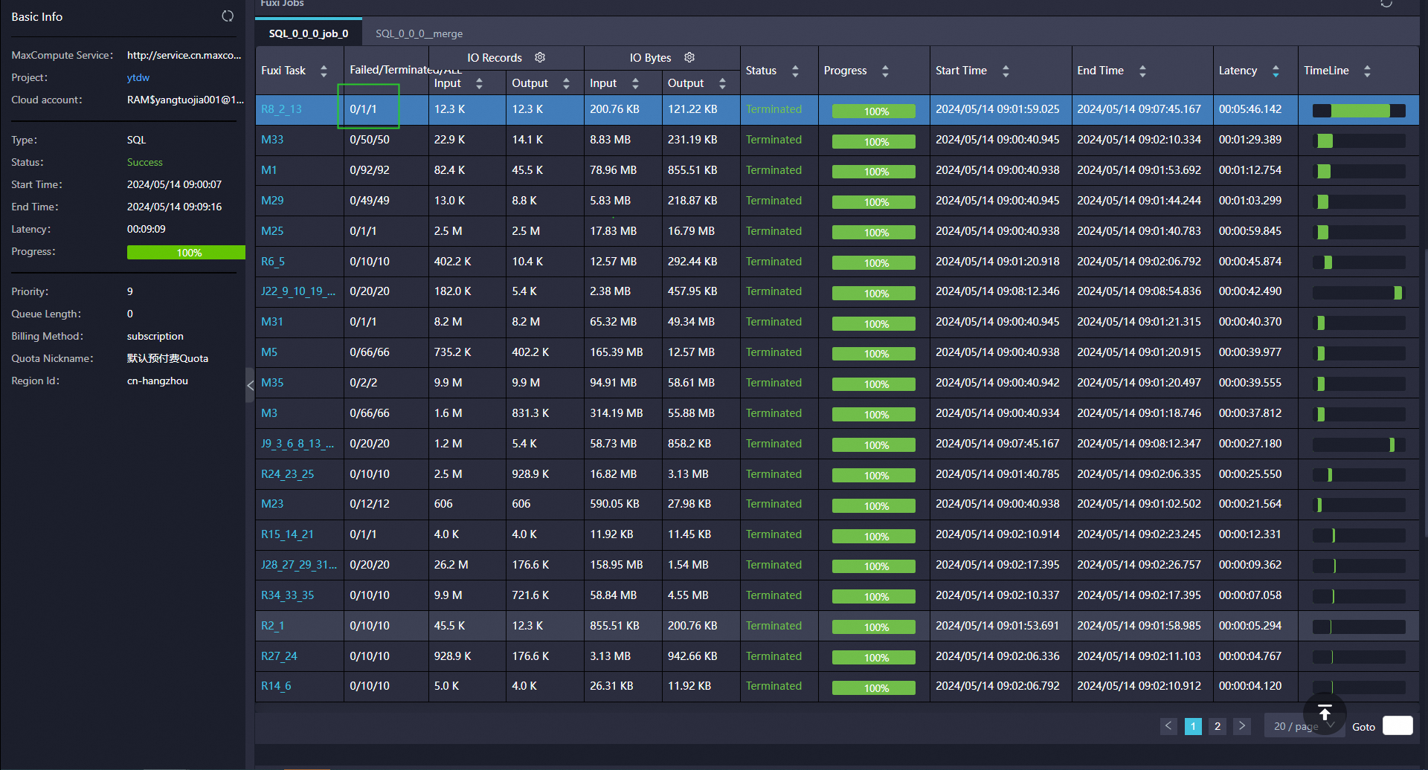
Task: Sort by TimeLine column
Action: [1367, 71]
